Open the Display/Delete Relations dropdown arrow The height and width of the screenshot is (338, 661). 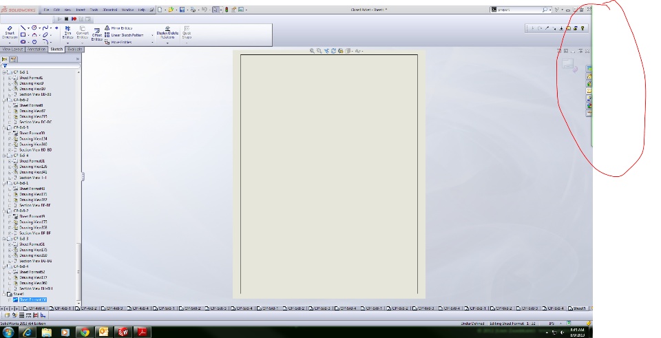tap(167, 43)
